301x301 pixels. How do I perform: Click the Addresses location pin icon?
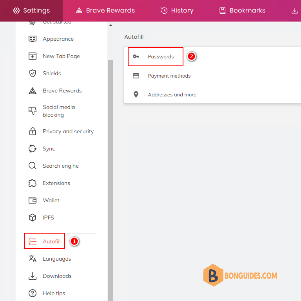click(136, 94)
